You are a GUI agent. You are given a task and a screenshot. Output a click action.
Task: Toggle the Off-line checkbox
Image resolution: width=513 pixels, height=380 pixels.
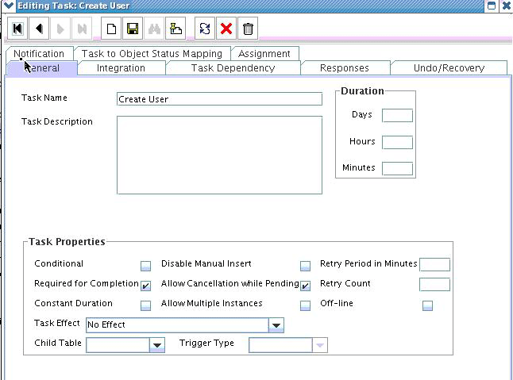[427, 305]
